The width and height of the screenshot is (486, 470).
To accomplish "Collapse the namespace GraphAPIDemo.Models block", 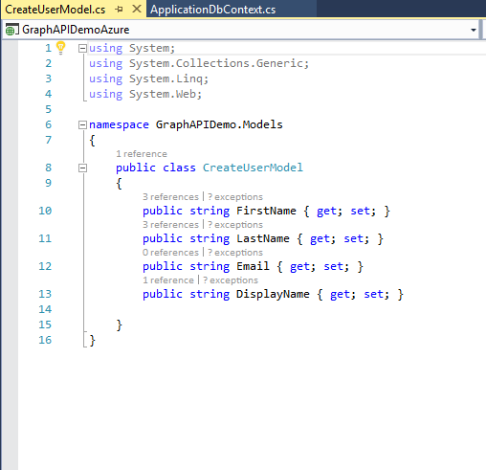I will (82, 124).
